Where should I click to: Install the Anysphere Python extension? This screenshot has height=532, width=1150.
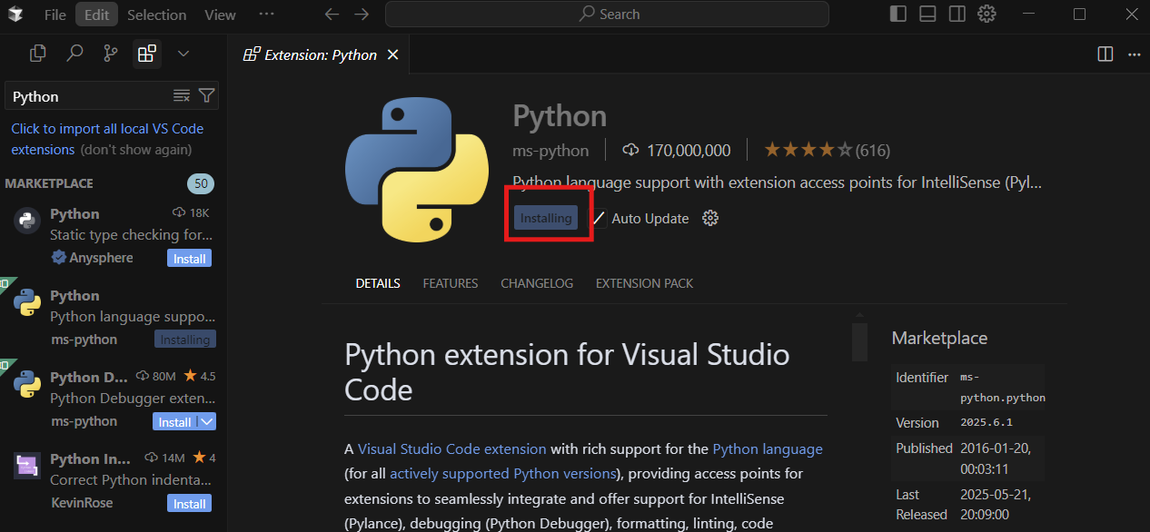[190, 259]
